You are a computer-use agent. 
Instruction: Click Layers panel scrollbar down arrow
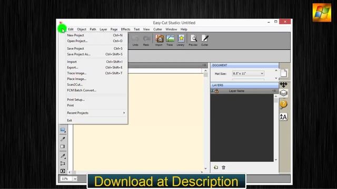click(276, 160)
